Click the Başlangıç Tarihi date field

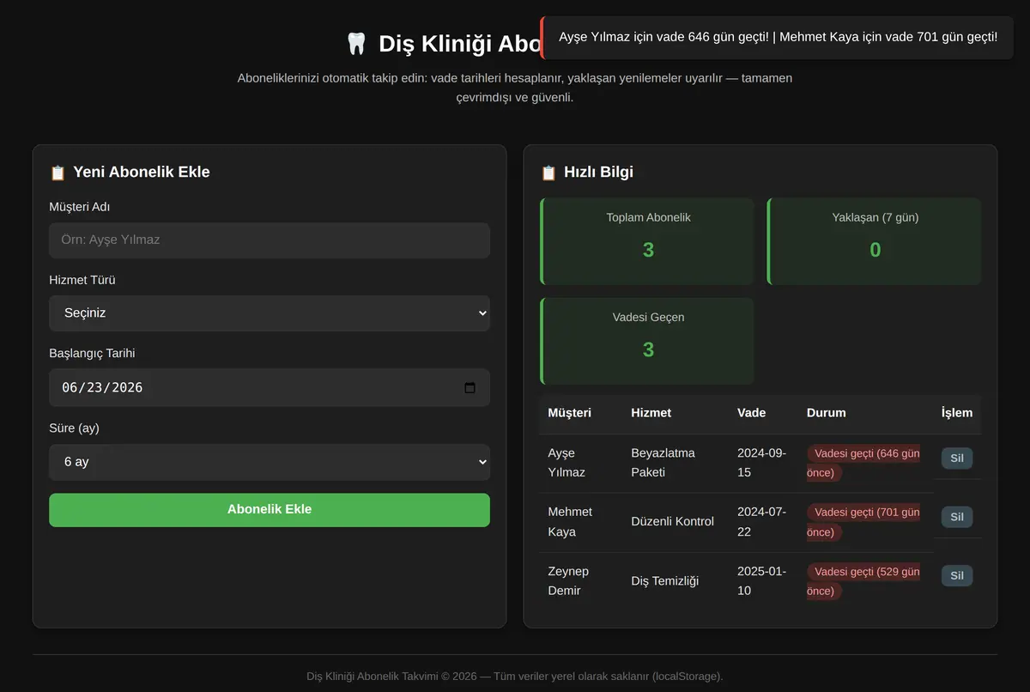(x=270, y=388)
